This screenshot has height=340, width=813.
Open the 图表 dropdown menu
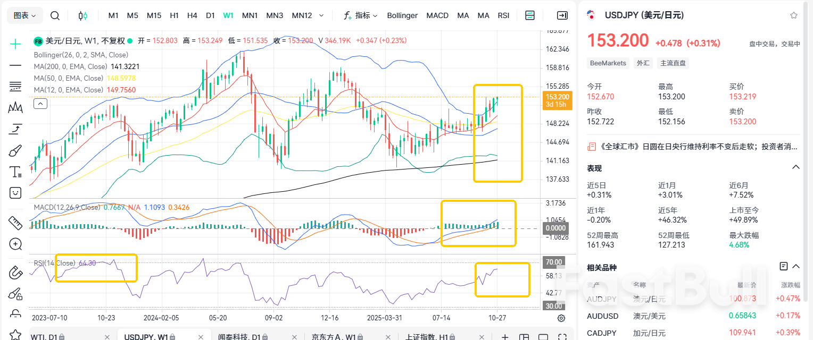click(x=24, y=15)
